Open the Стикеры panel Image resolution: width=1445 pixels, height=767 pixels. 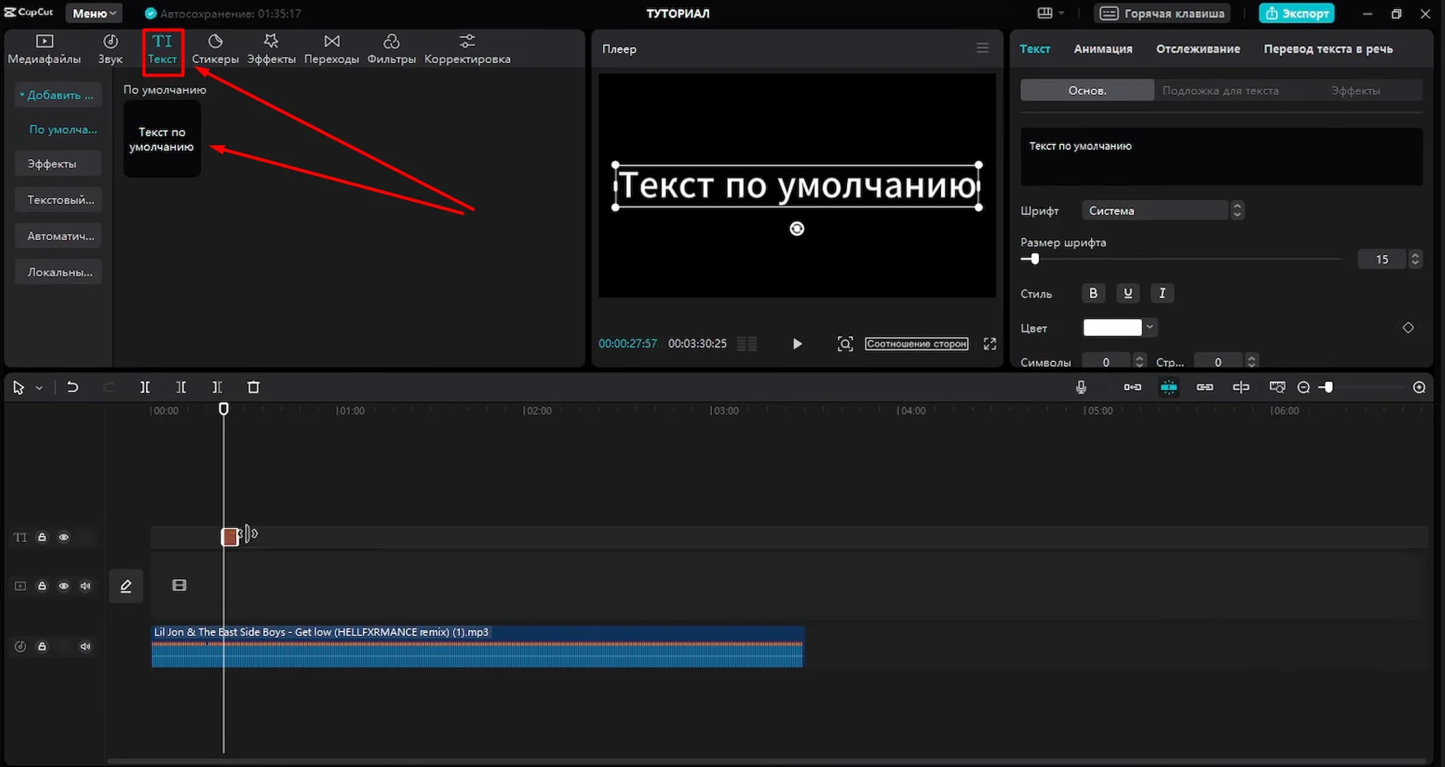[x=215, y=49]
